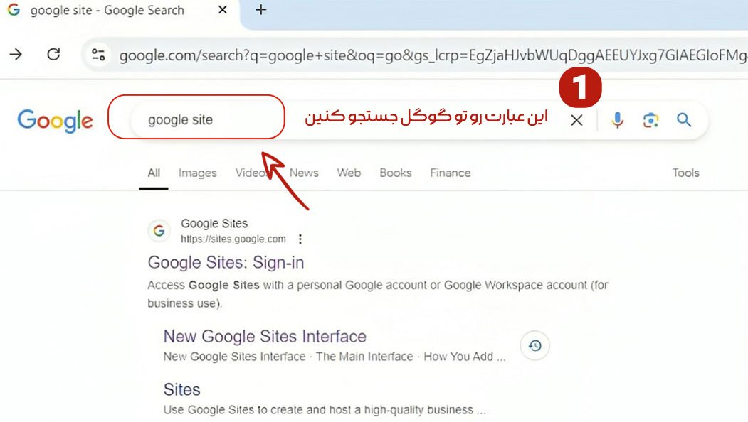Open the Finance results tab
This screenshot has width=748, height=422.
(450, 173)
